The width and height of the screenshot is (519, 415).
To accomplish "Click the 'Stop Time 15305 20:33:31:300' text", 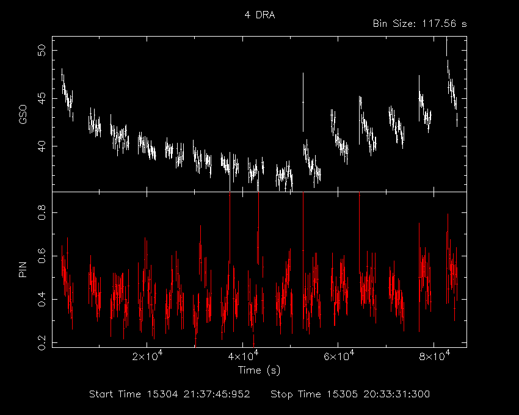I will [x=350, y=394].
